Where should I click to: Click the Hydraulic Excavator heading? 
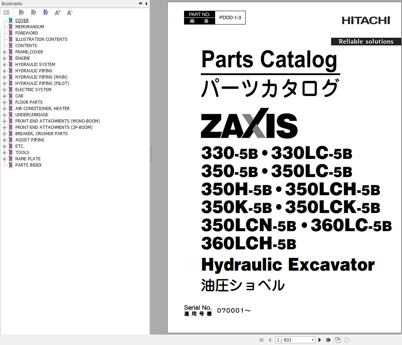click(288, 265)
